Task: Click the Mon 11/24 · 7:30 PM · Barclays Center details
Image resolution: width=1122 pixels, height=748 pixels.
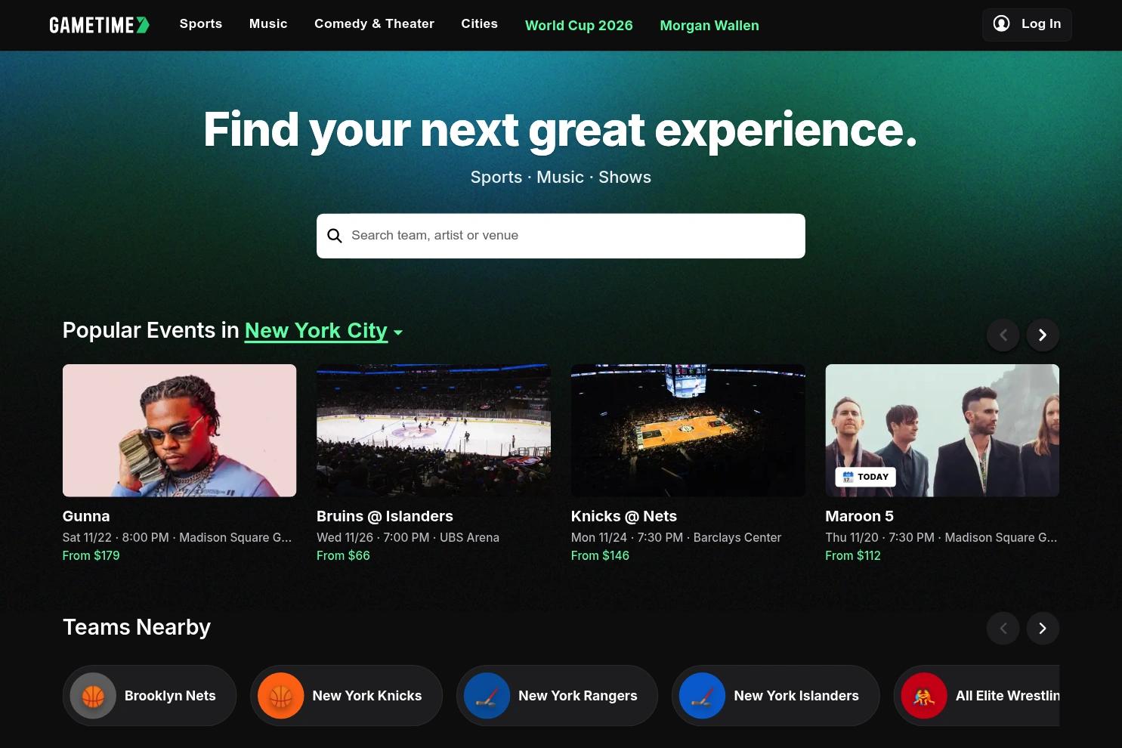Action: point(676,537)
